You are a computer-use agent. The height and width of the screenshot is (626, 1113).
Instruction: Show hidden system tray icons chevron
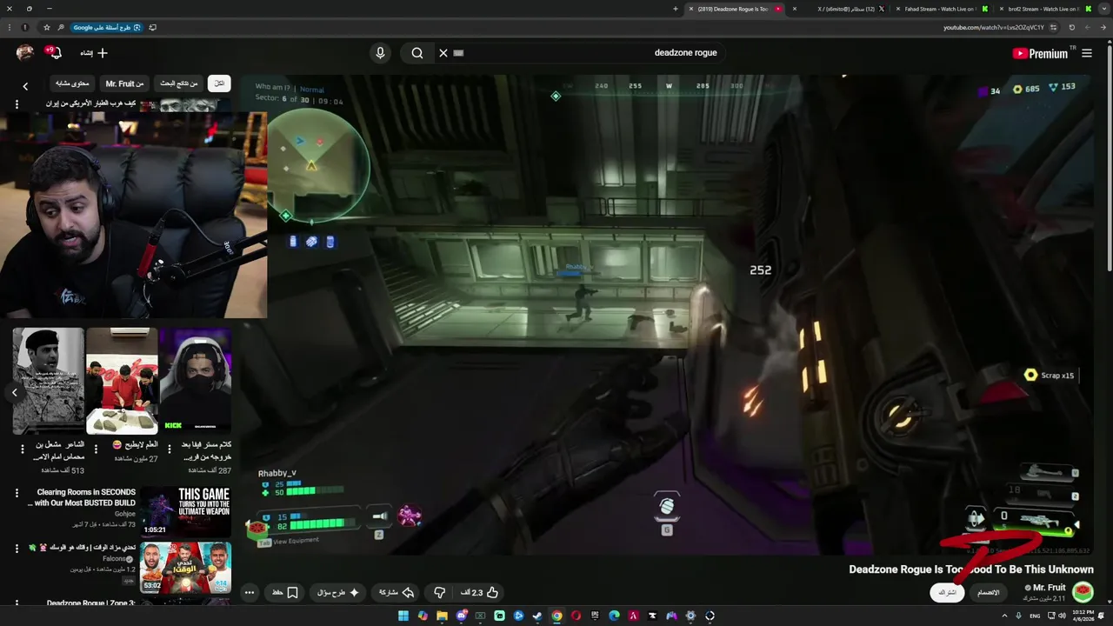[1005, 616]
